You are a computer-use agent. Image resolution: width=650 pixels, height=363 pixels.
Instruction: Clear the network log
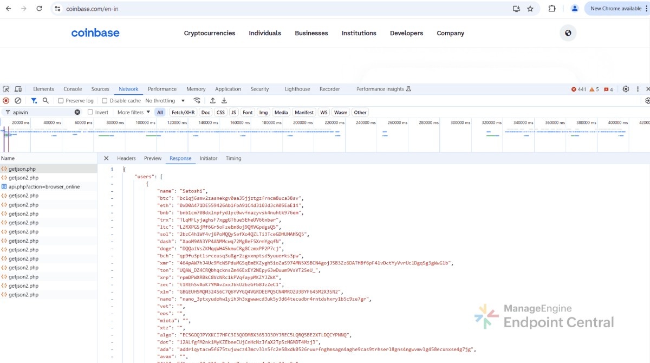coord(18,101)
